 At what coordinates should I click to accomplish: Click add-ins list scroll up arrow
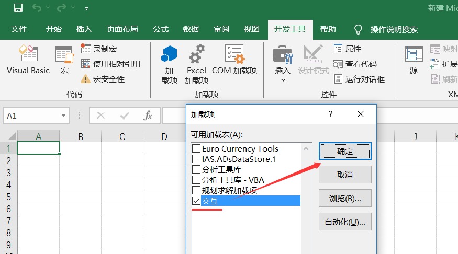[x=306, y=149]
